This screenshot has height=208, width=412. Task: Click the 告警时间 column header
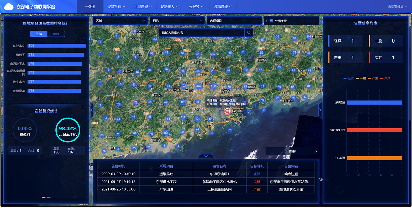(x=118, y=166)
